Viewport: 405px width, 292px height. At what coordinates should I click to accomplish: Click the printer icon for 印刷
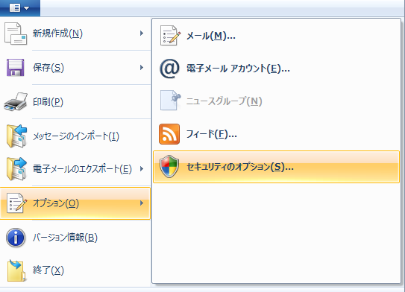(16, 102)
